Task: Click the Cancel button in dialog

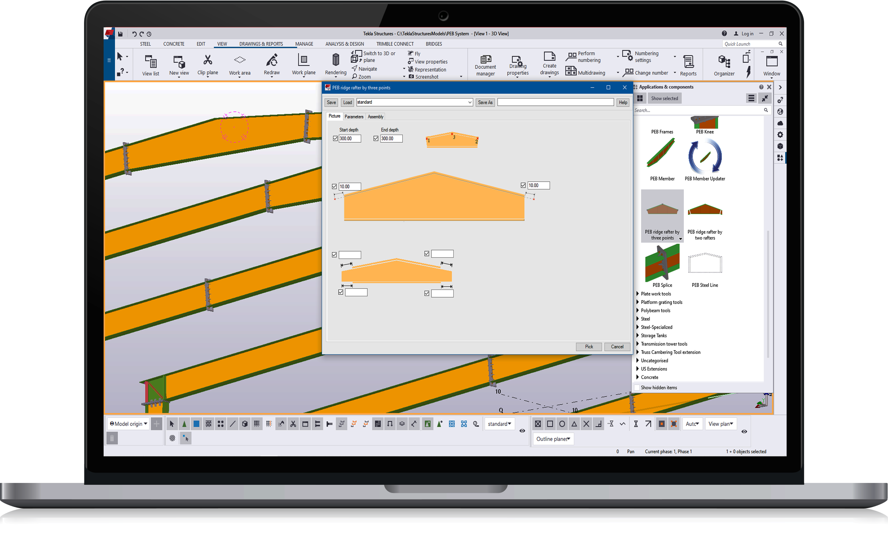Action: 617,347
